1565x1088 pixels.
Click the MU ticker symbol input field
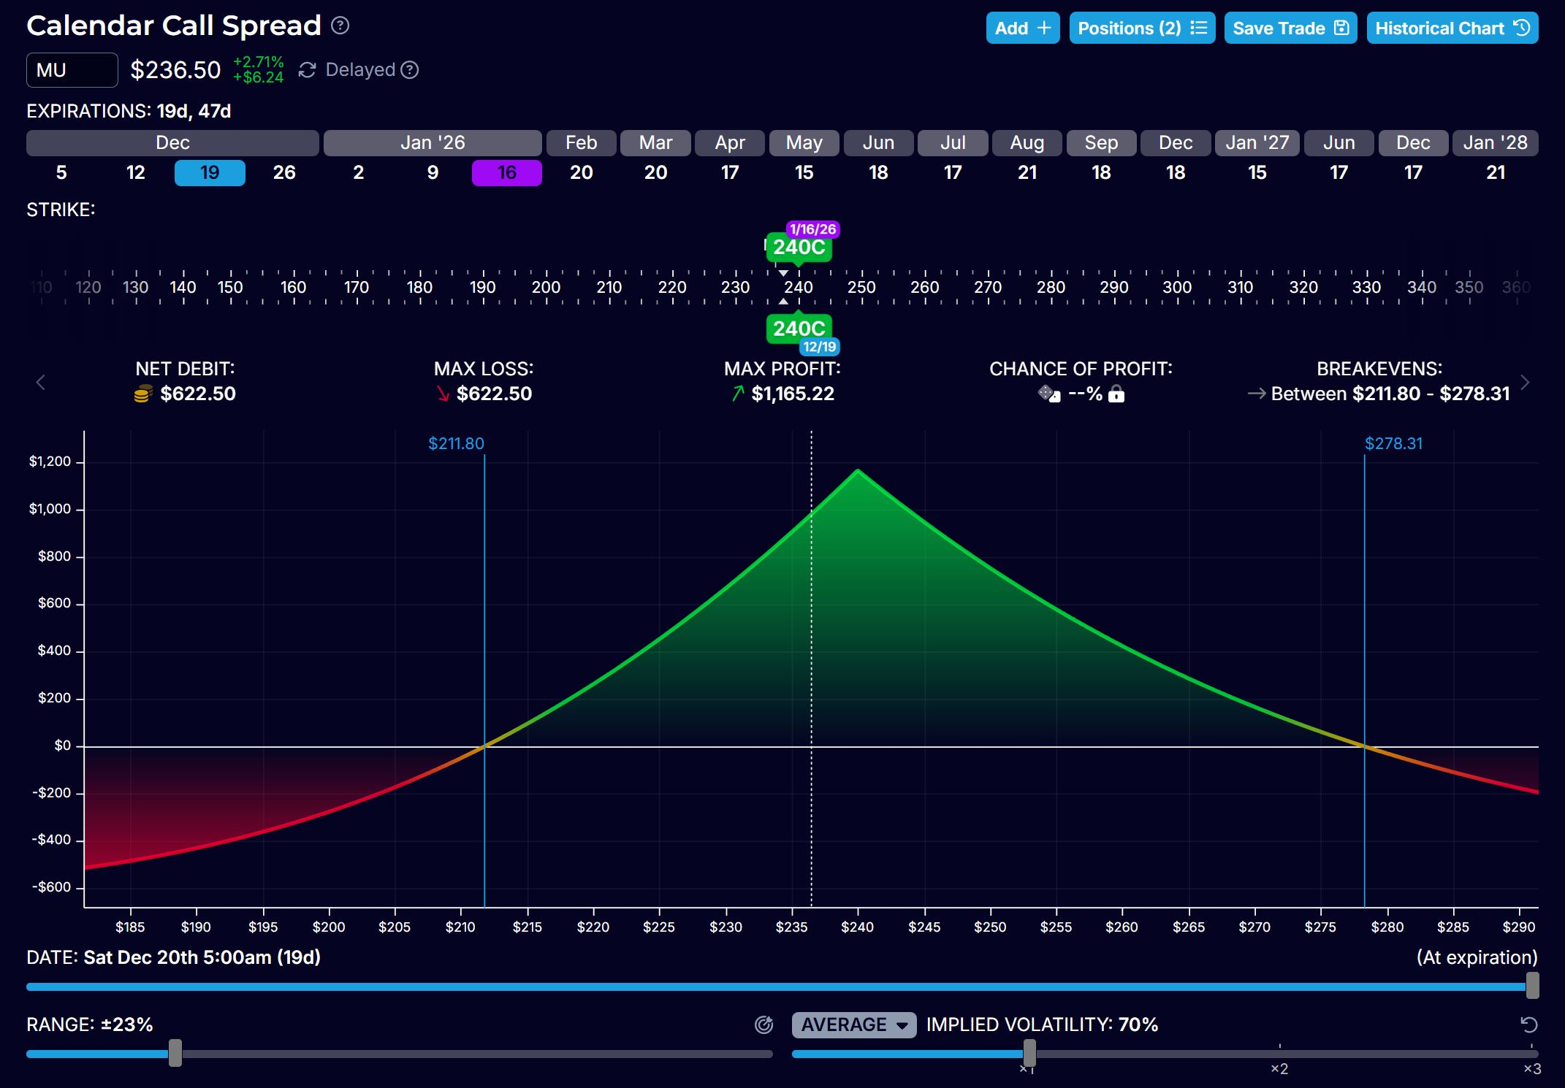point(72,70)
